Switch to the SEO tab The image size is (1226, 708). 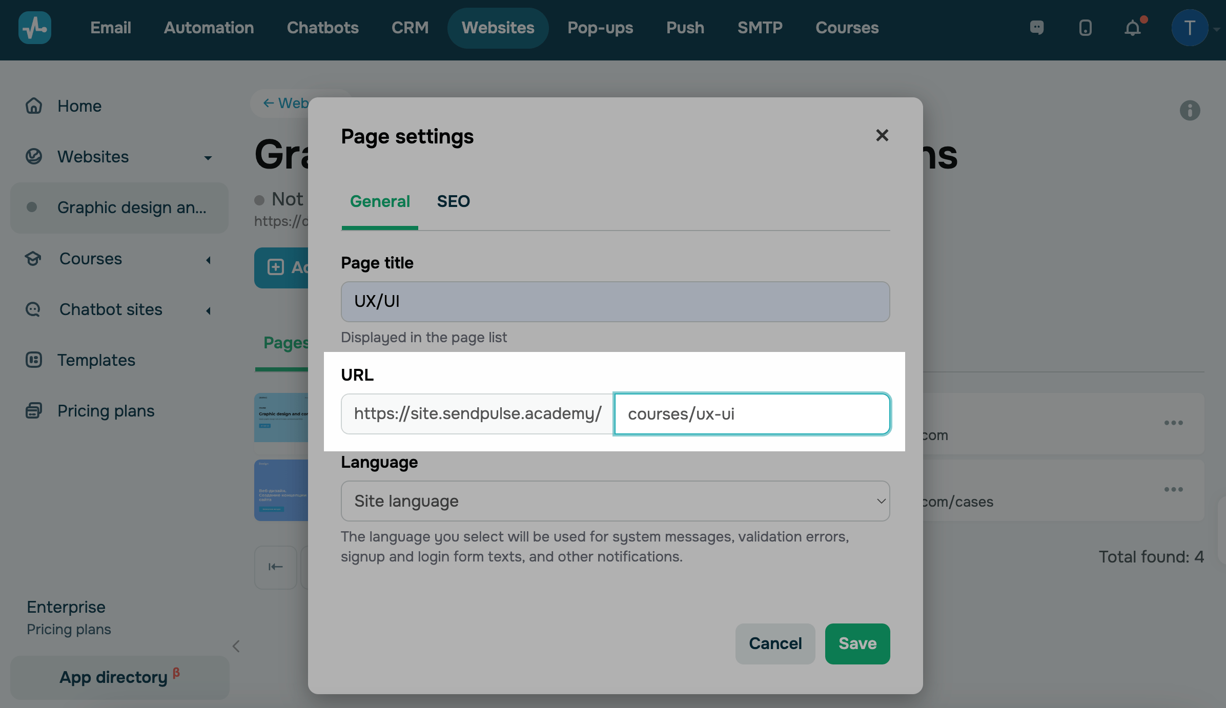(x=453, y=201)
